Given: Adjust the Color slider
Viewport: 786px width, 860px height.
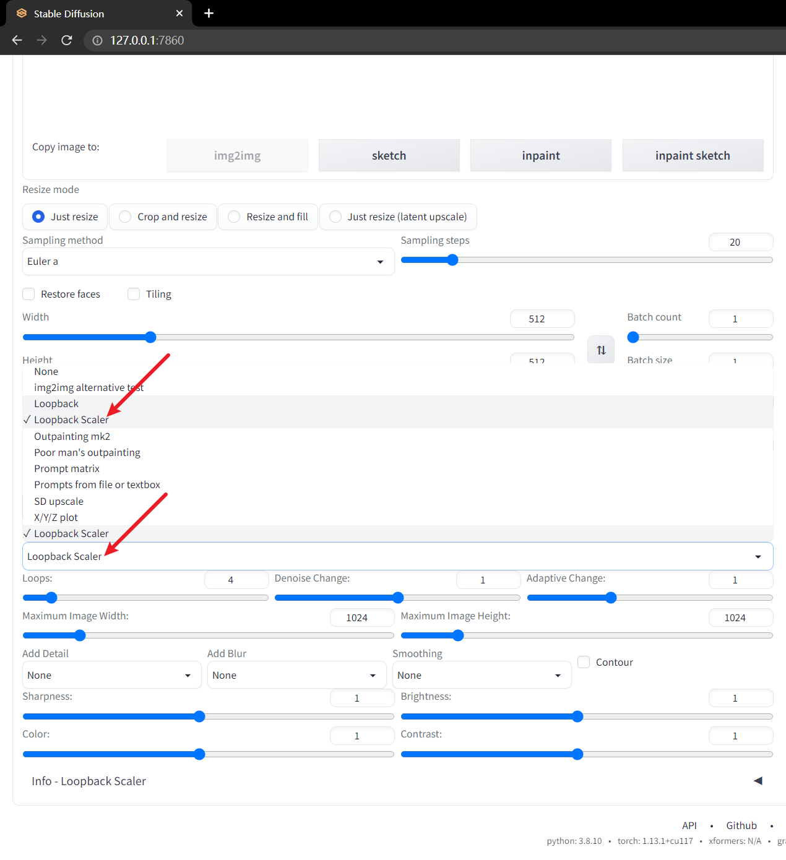Looking at the screenshot, I should (209, 754).
